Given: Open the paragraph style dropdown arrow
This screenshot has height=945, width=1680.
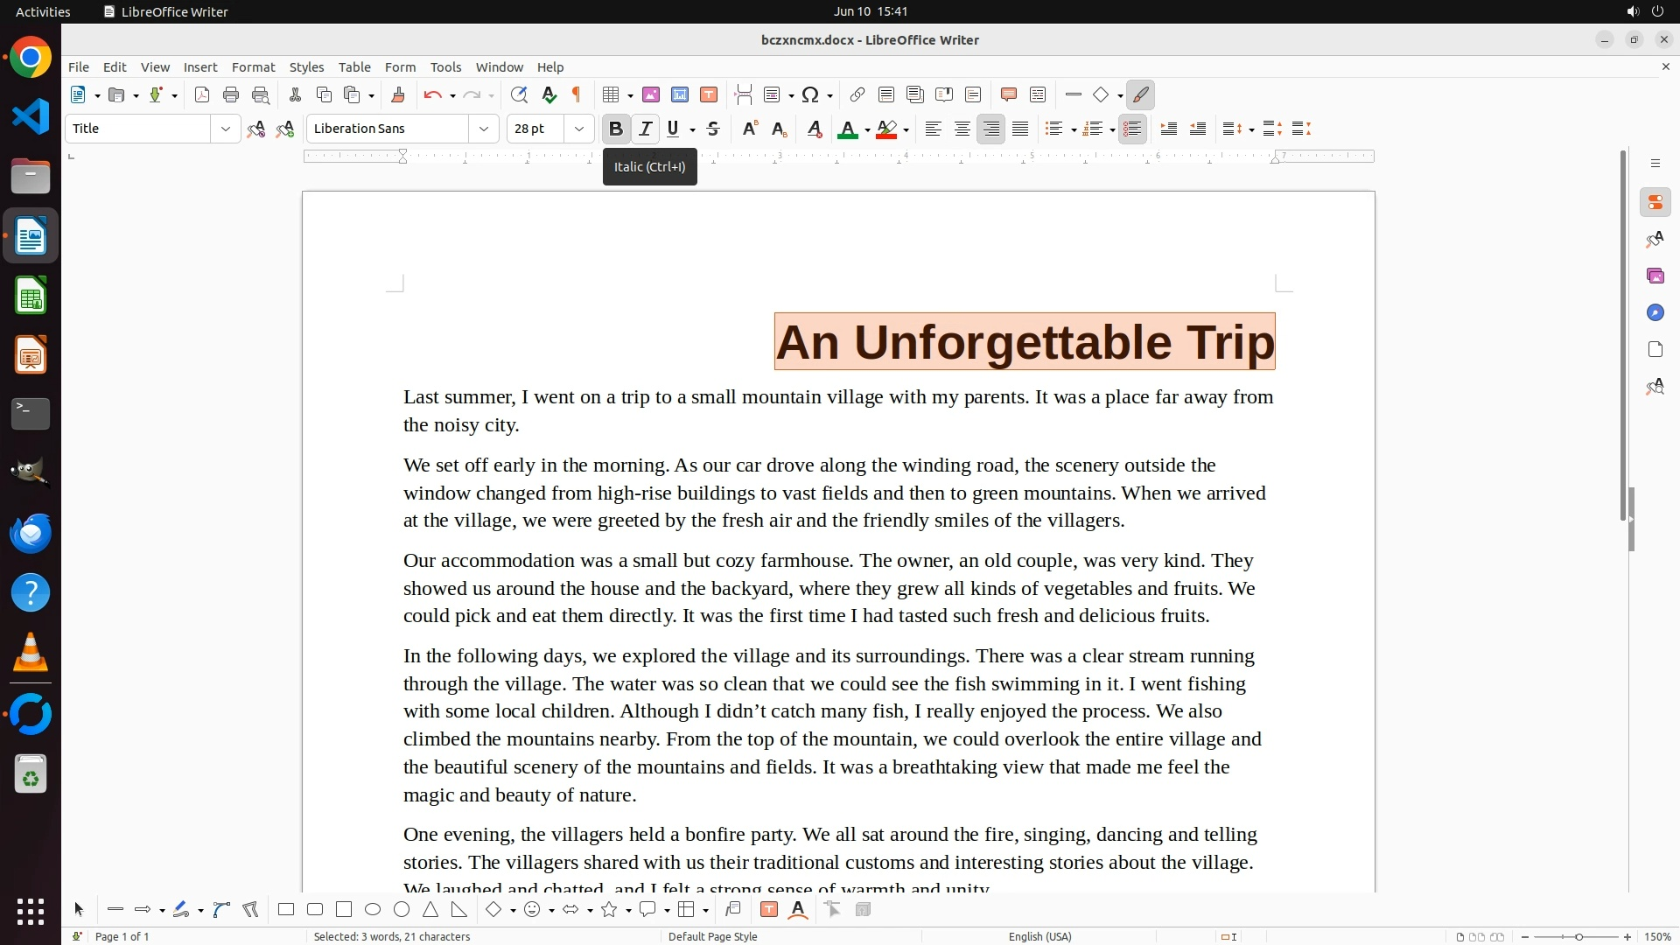Looking at the screenshot, I should [x=225, y=129].
